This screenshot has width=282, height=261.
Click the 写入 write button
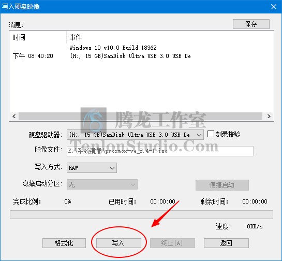pos(118,243)
